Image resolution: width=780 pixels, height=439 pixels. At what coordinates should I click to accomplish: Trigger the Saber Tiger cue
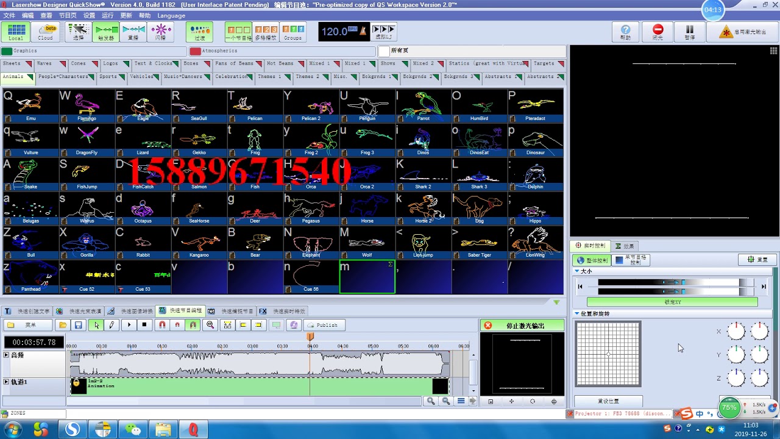click(x=479, y=242)
